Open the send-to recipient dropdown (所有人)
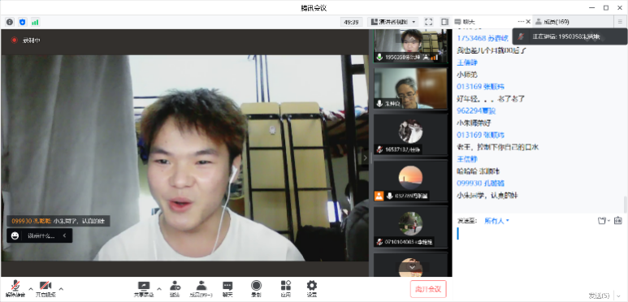The width and height of the screenshot is (628, 302). 496,220
